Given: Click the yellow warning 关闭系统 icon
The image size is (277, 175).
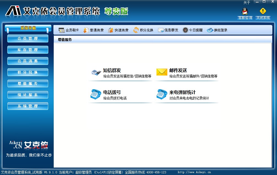Looking at the screenshot, I should point(263,11).
